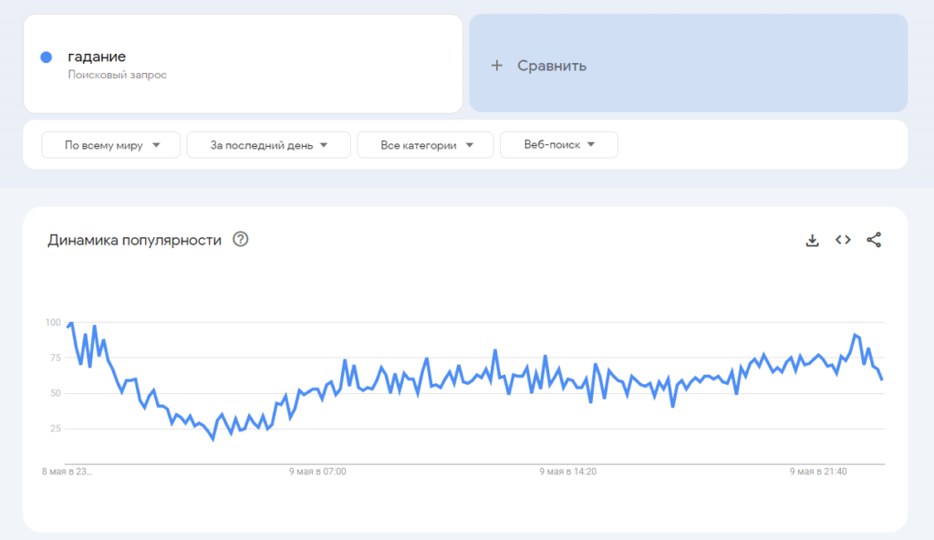Click the Поисковый запрос label
Screen dimensions: 934x540
[118, 75]
